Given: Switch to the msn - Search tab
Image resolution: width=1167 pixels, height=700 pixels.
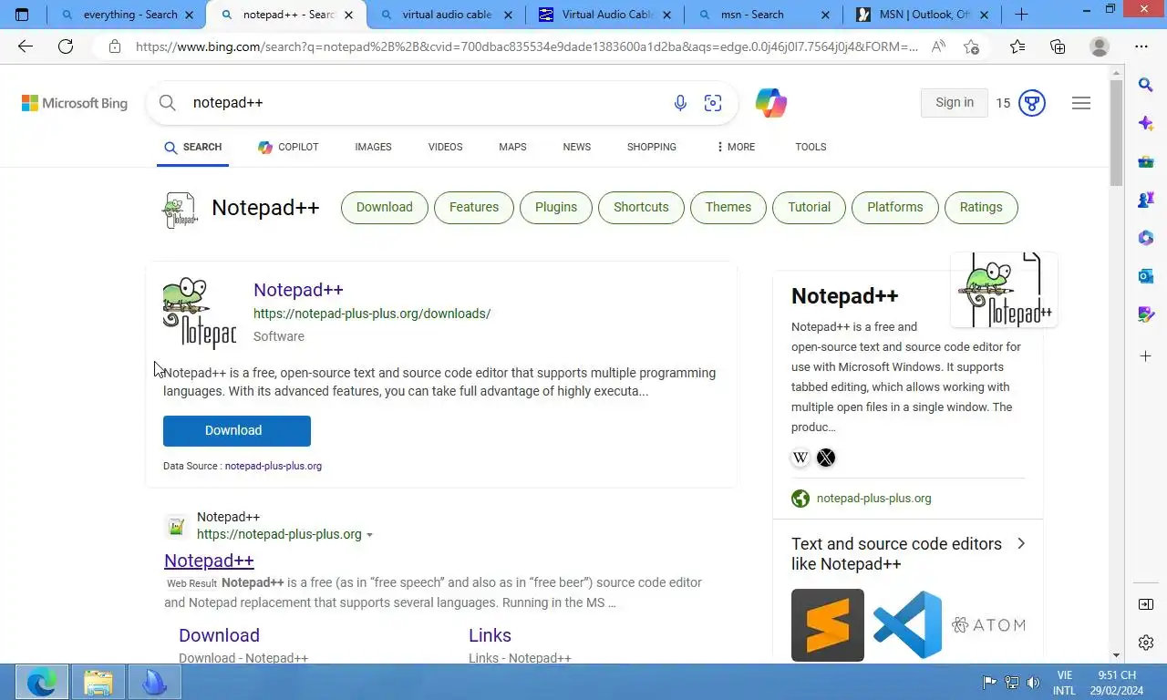Looking at the screenshot, I should (x=764, y=15).
